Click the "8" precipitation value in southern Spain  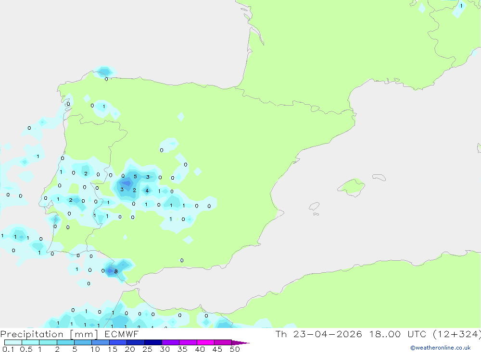[x=116, y=271]
